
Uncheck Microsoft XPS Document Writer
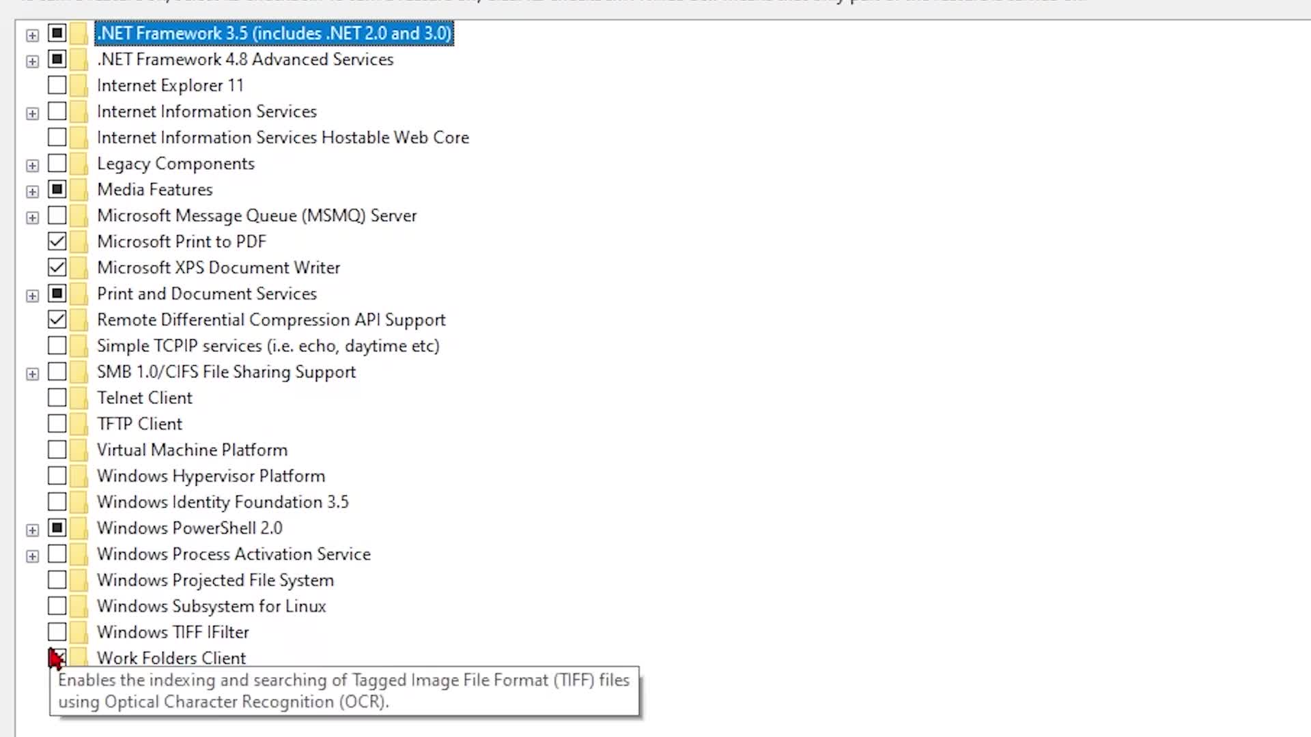57,267
